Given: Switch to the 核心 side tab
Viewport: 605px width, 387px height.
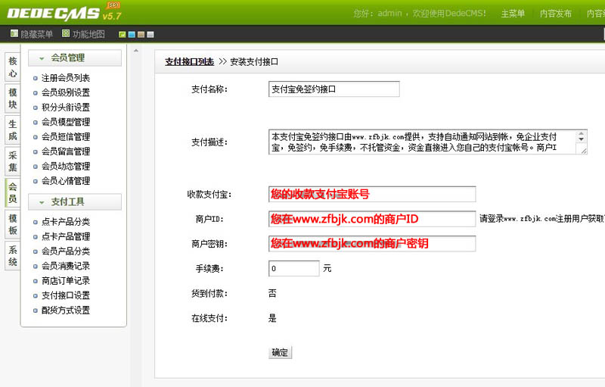Looking at the screenshot, I should [x=12, y=67].
